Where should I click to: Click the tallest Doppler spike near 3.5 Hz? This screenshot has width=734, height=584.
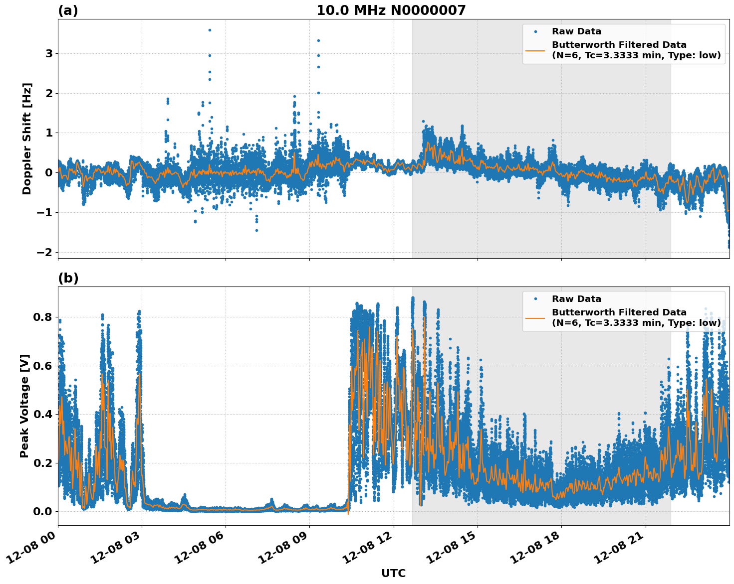tap(210, 30)
